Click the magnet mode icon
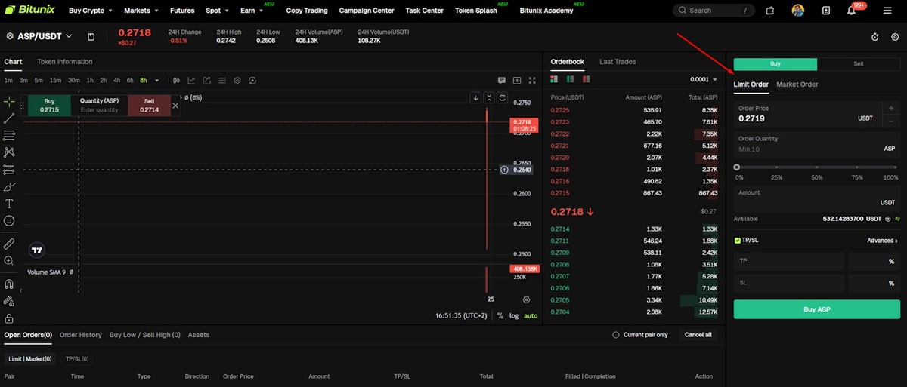 9,284
